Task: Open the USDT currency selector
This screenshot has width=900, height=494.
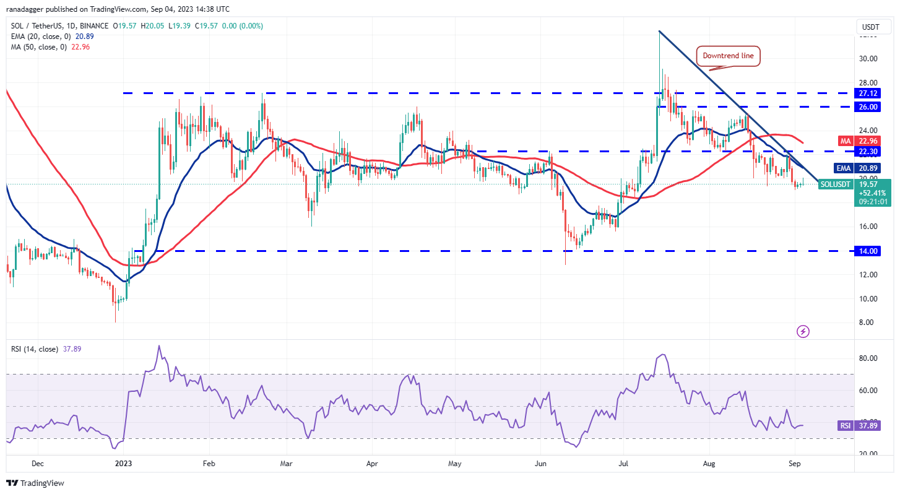Action: (872, 27)
